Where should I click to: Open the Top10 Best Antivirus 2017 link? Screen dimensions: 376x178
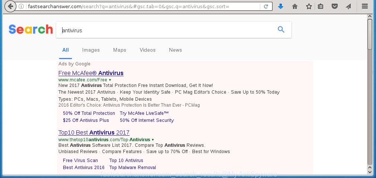94,133
